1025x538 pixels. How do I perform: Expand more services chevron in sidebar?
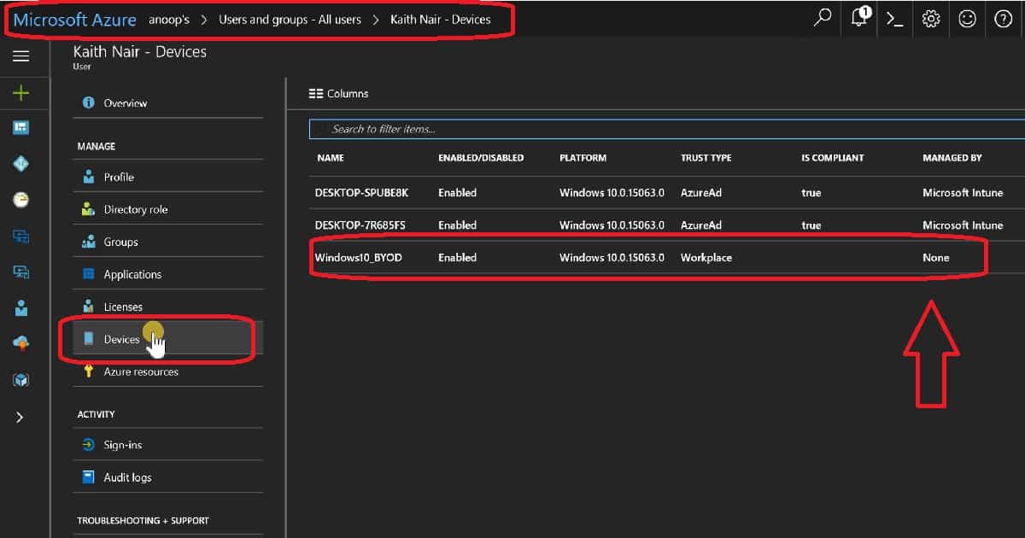tap(21, 418)
